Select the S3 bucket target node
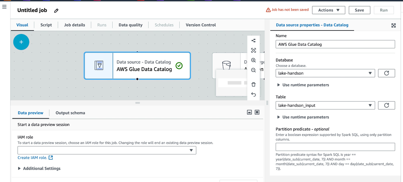 pos(226,66)
